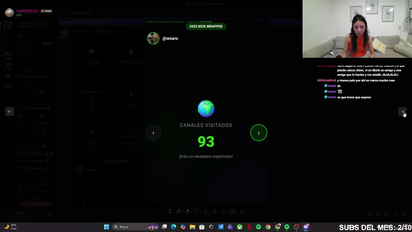This screenshot has height=232, width=412.
Task: Open Task View from the taskbar
Action: 164,227
